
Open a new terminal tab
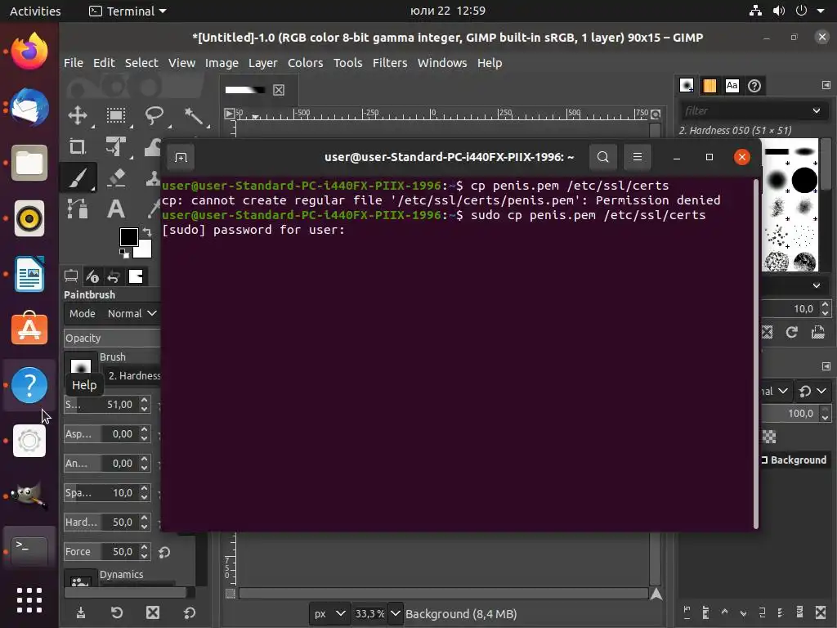181,157
